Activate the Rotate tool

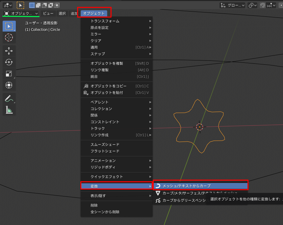pos(9,62)
